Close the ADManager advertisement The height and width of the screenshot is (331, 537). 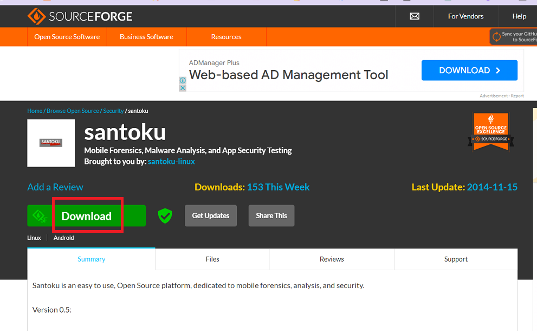tap(183, 88)
